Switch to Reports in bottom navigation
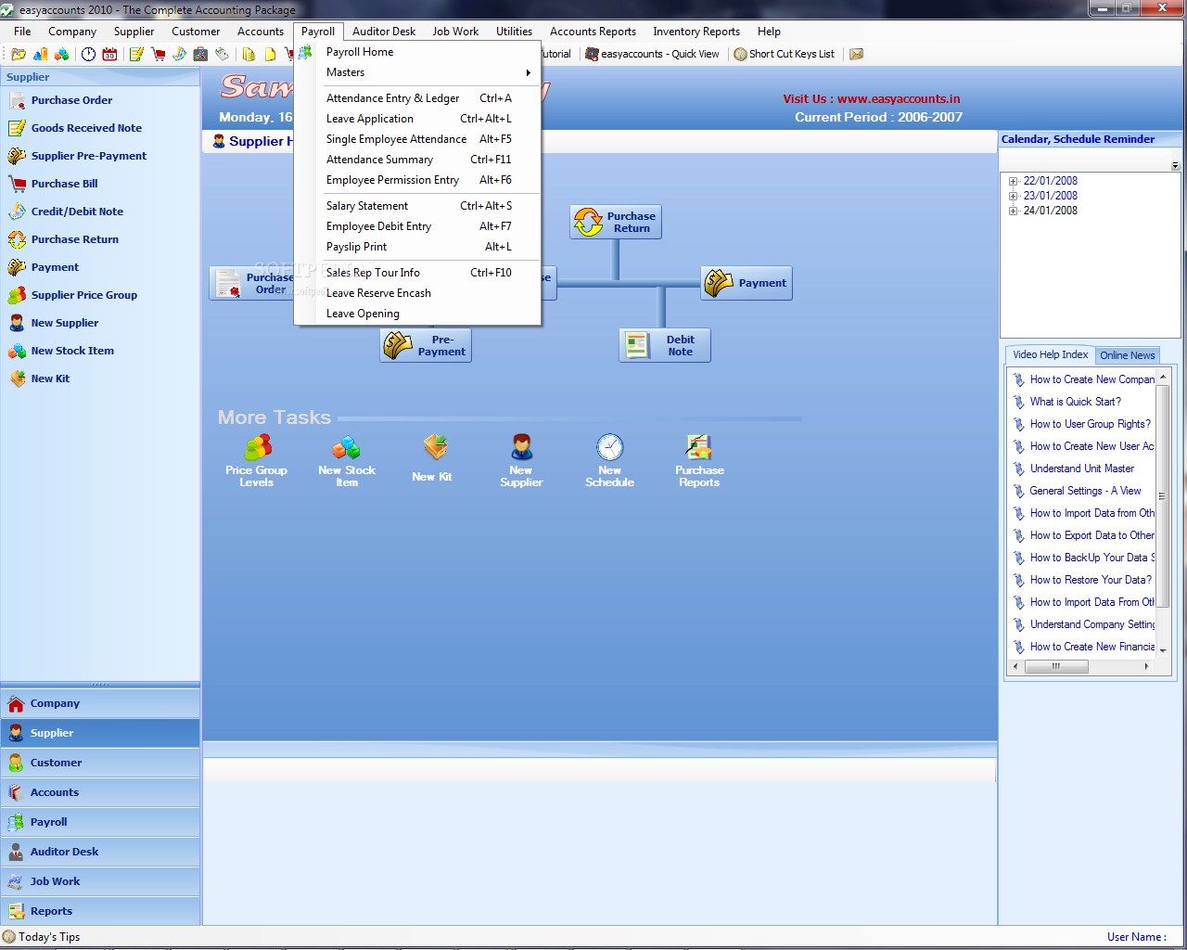Image resolution: width=1187 pixels, height=950 pixels. pyautogui.click(x=100, y=911)
